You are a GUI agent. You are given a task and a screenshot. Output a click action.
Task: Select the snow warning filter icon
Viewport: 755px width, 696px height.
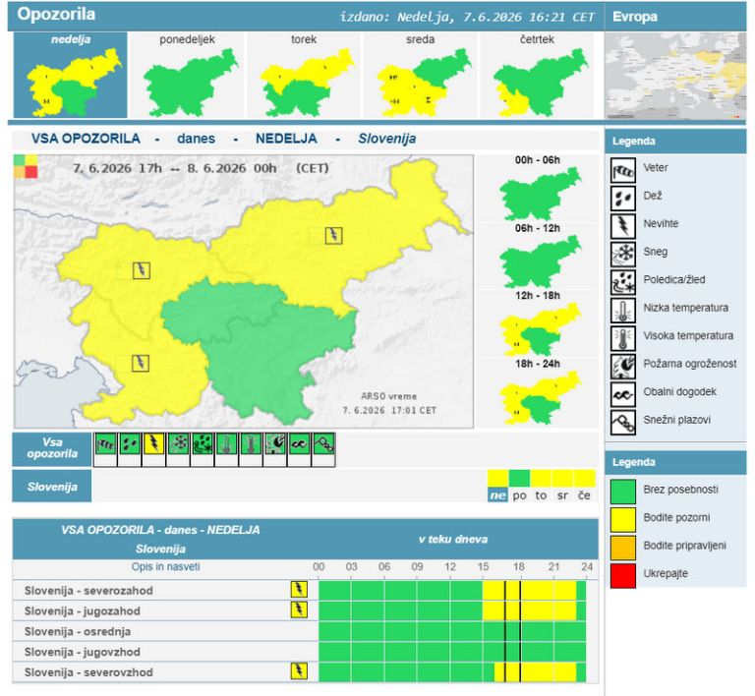click(x=178, y=443)
